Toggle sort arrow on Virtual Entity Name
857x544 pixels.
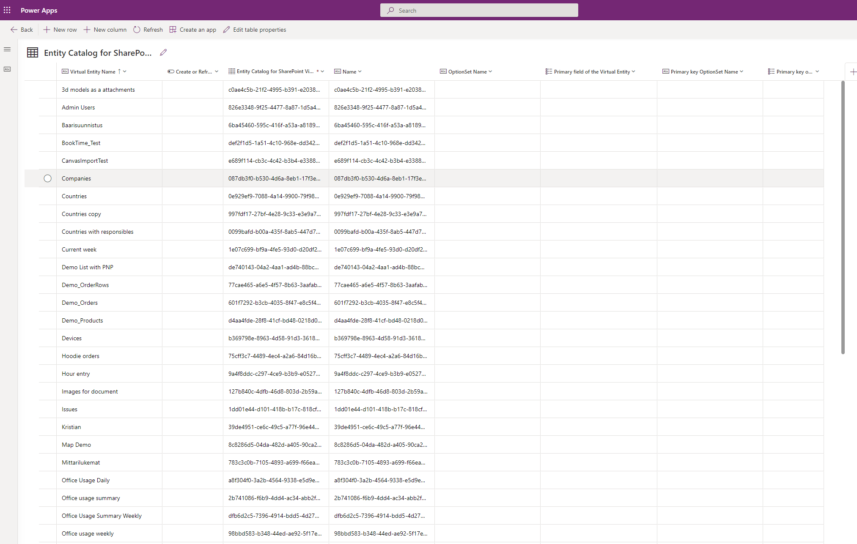coord(119,71)
